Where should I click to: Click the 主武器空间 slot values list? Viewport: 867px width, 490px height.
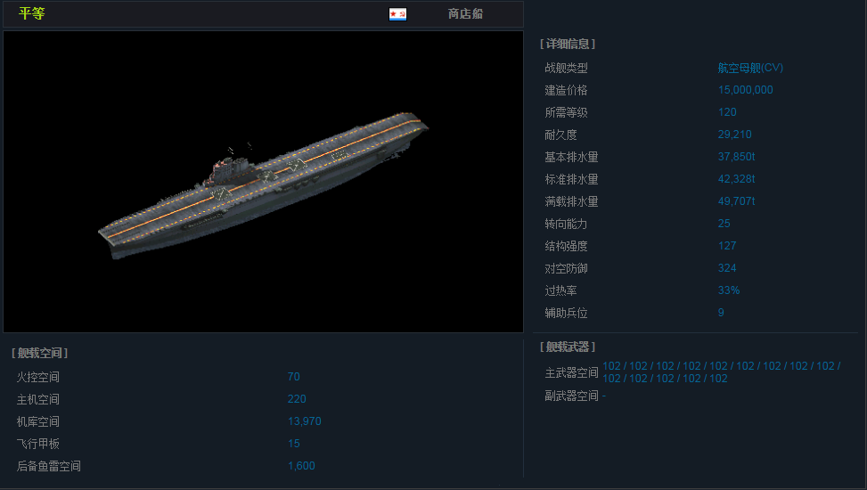pos(721,372)
